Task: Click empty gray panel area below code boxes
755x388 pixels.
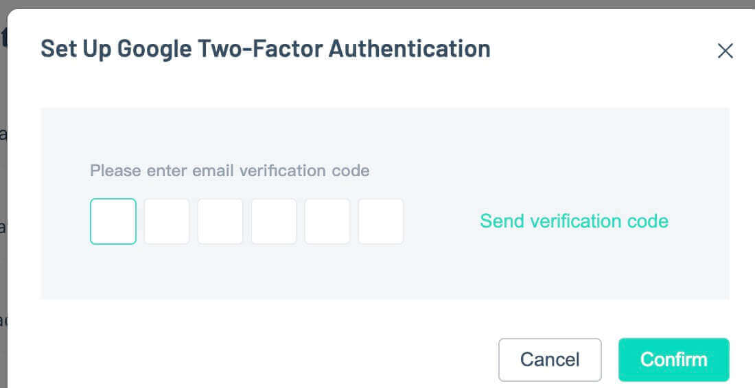Action: pyautogui.click(x=275, y=274)
